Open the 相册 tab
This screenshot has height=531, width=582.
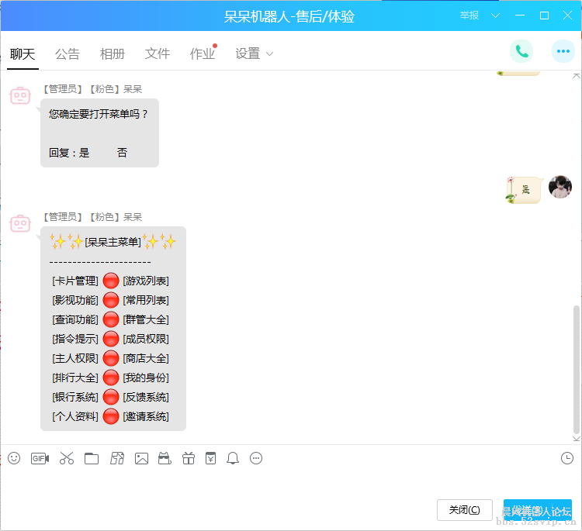pos(113,53)
